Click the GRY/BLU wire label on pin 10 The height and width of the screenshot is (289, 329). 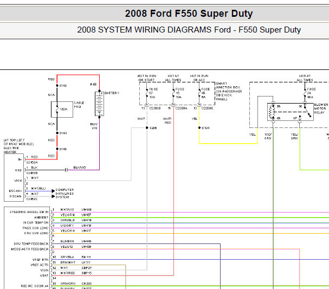click(x=67, y=257)
